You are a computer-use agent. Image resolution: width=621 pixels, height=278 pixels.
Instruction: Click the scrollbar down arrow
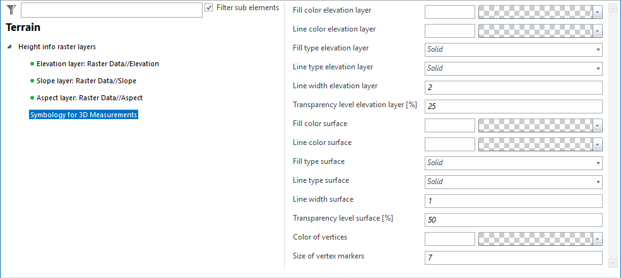point(613,262)
